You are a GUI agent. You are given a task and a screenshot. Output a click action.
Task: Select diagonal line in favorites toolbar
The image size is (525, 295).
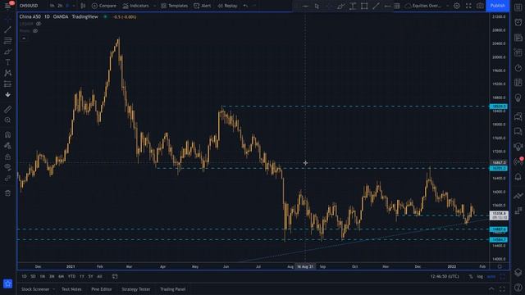[376, 6]
